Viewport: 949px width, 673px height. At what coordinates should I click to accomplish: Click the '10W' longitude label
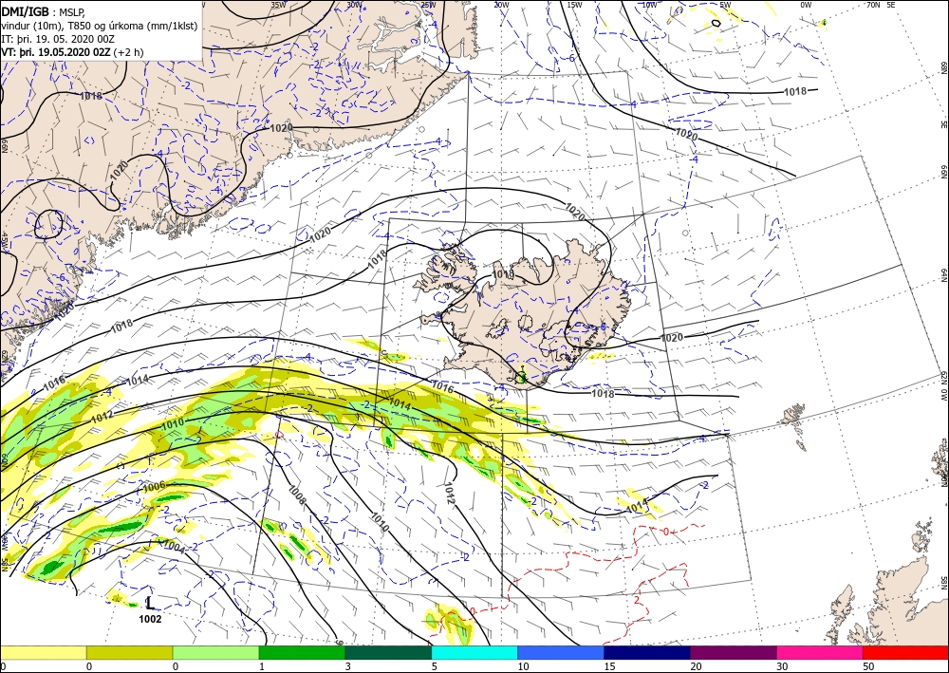tap(649, 5)
